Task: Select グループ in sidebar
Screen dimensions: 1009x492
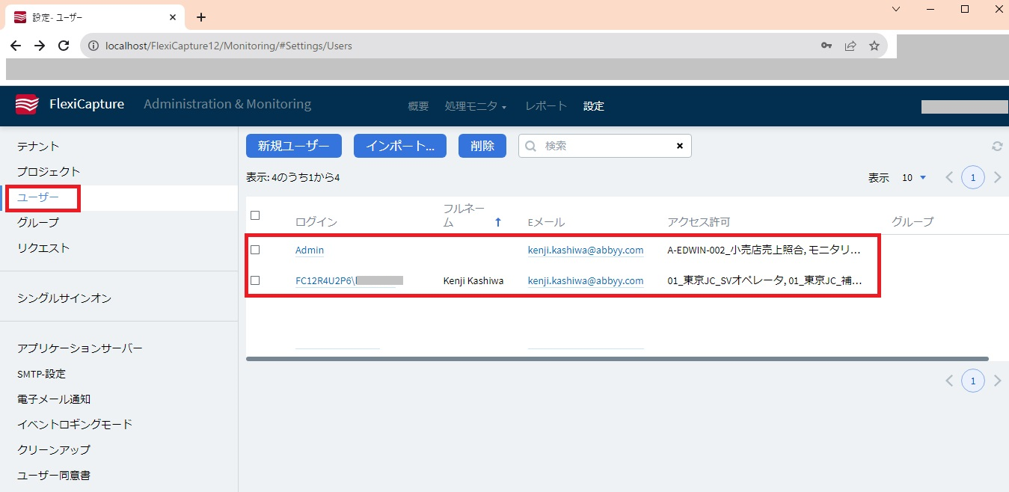Action: click(x=38, y=222)
